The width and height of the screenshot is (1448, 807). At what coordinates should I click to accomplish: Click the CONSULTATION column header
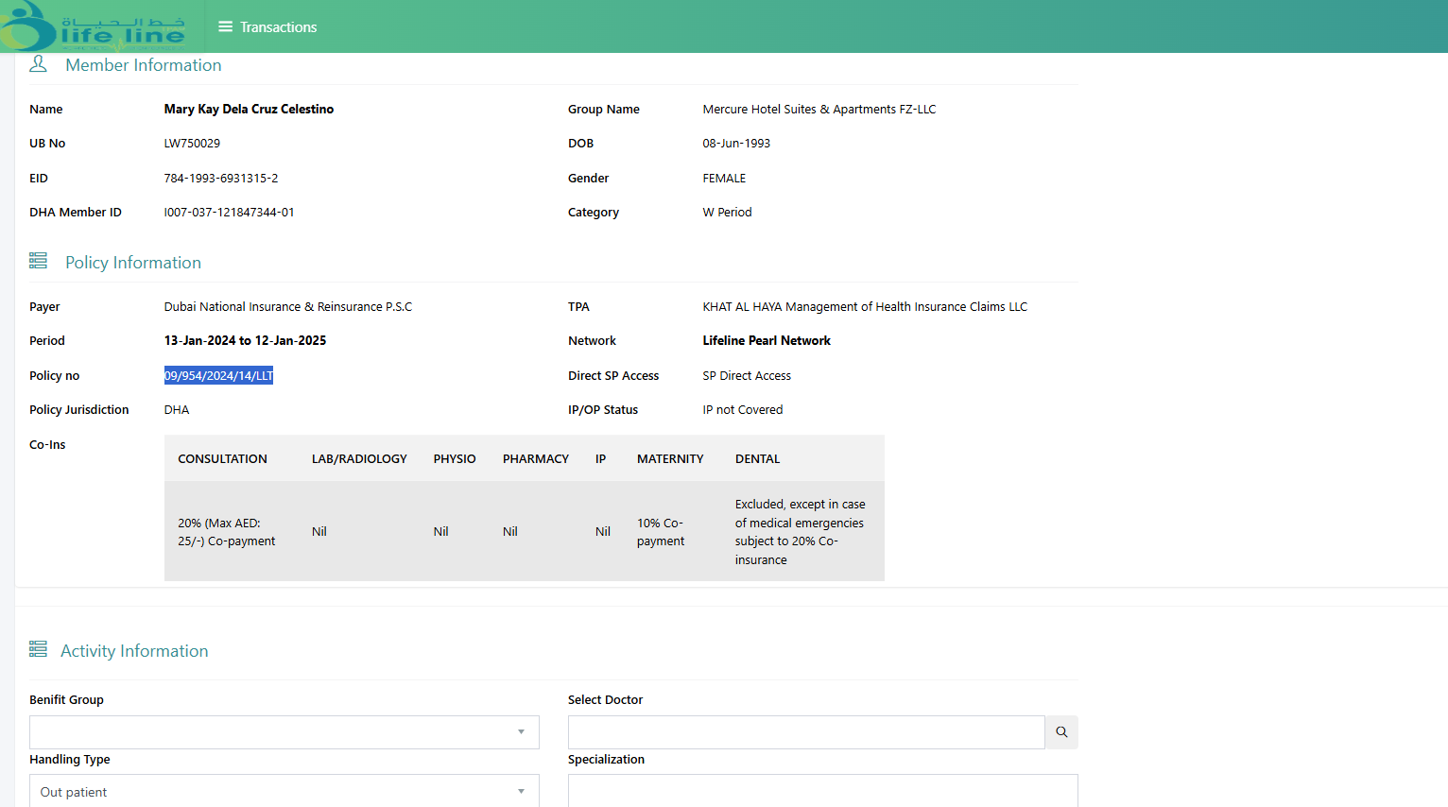click(222, 459)
